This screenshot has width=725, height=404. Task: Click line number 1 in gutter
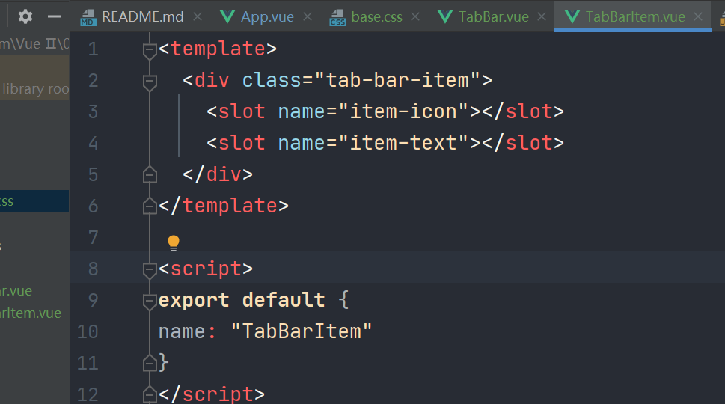pos(93,49)
